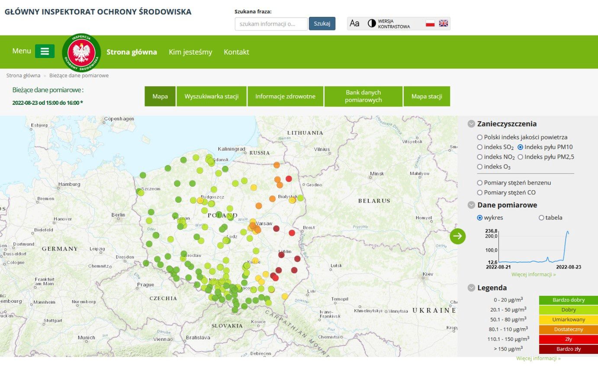This screenshot has width=598, height=366.
Task: Click the Inspekcja Ochrony Środowiska eagle logo
Action: tap(81, 52)
